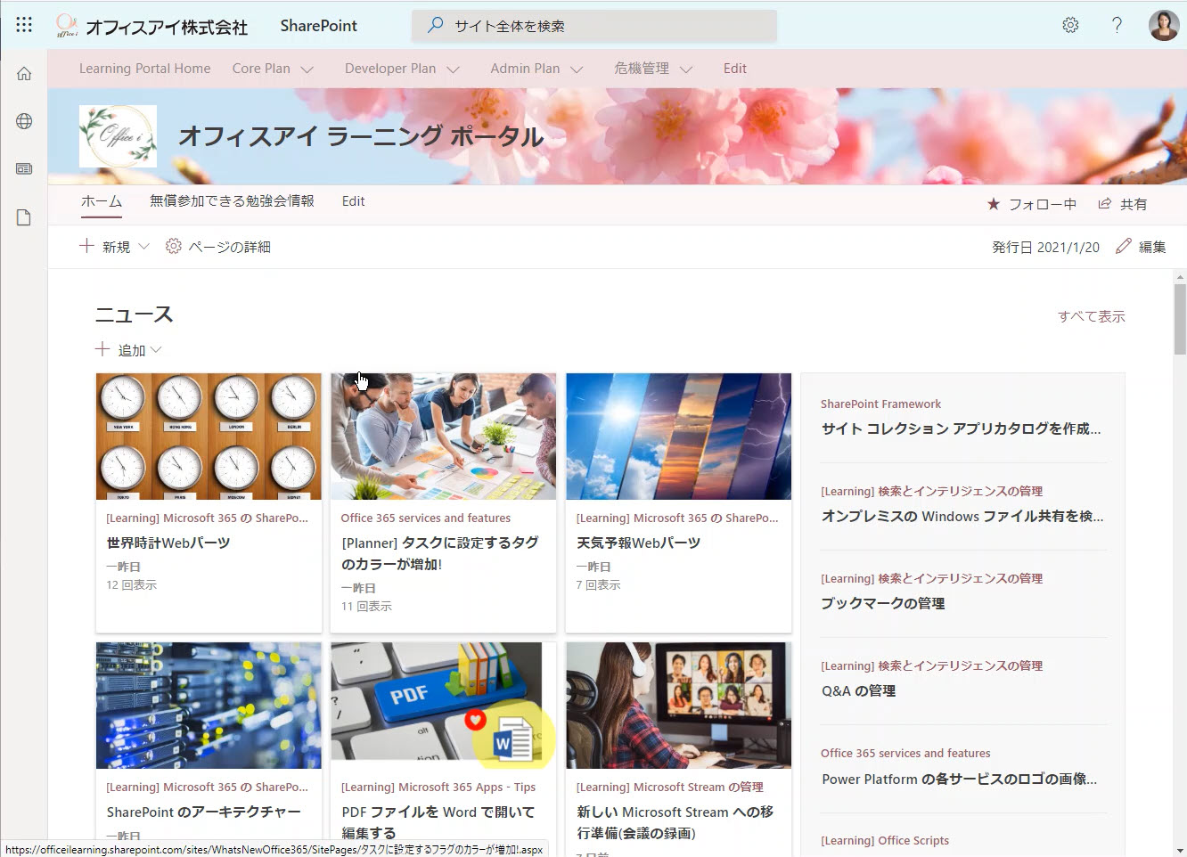
Task: Click the pencil Edit page icon
Action: [x=1124, y=246]
